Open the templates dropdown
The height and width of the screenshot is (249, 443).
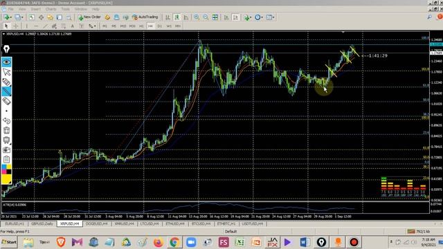coord(270,17)
